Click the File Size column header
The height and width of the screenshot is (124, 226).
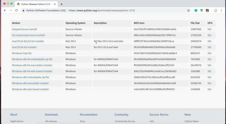coord(195,23)
